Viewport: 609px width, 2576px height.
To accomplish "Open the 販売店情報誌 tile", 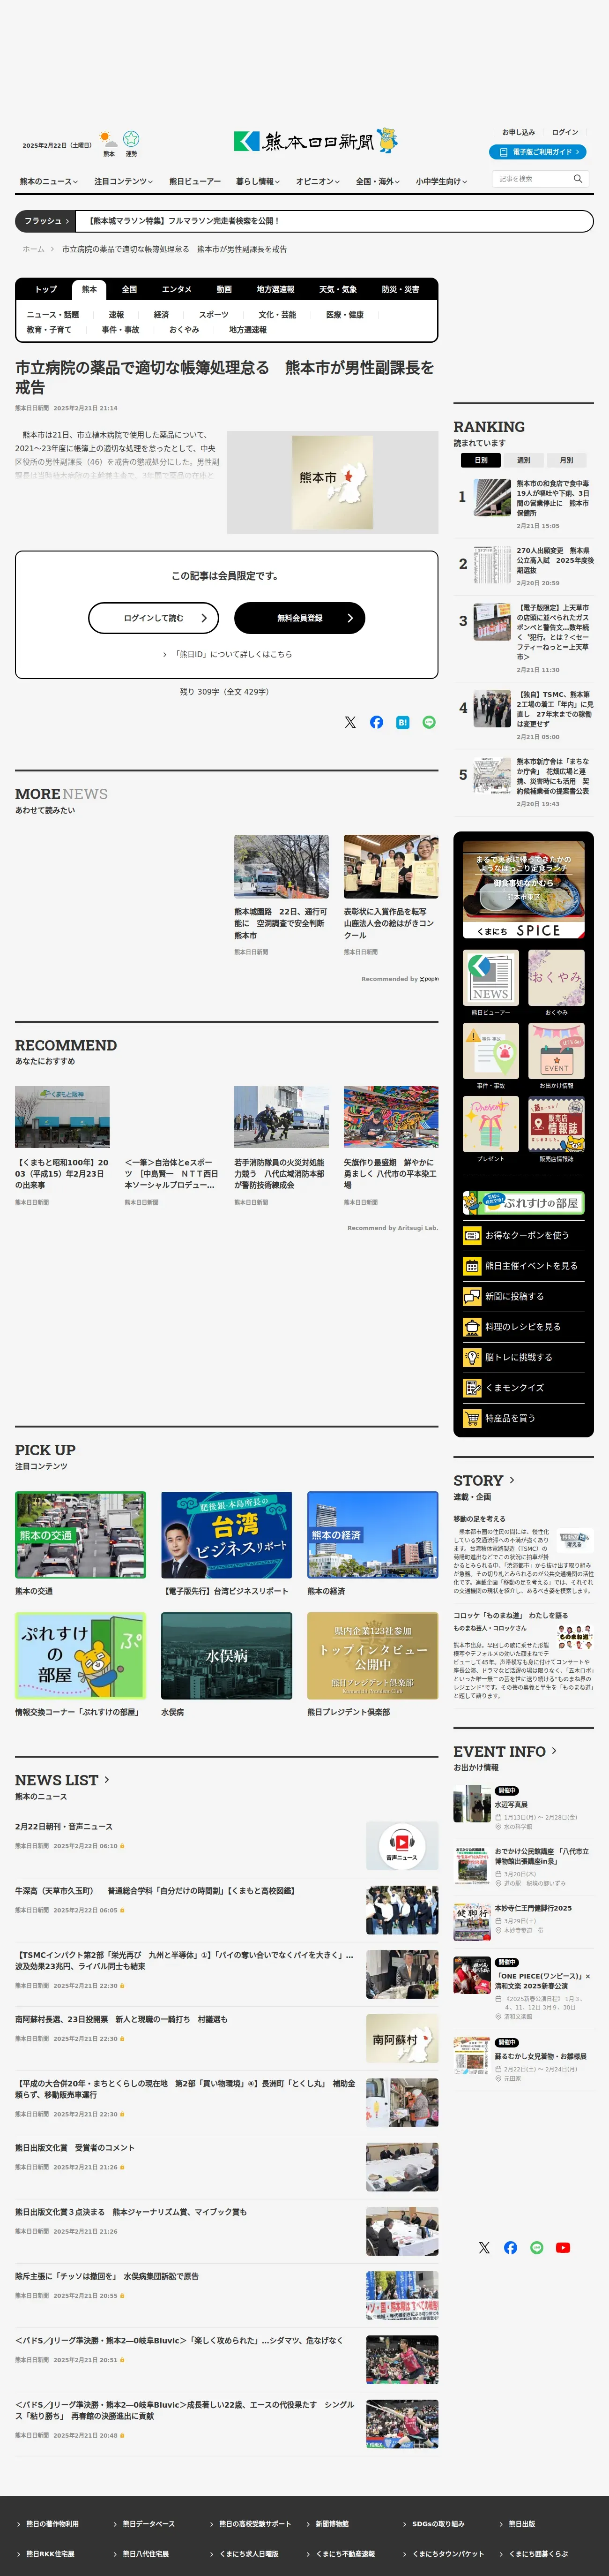I will (x=556, y=1124).
